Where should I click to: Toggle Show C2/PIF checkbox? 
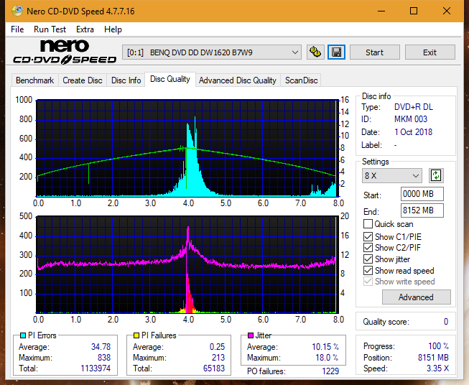368,247
